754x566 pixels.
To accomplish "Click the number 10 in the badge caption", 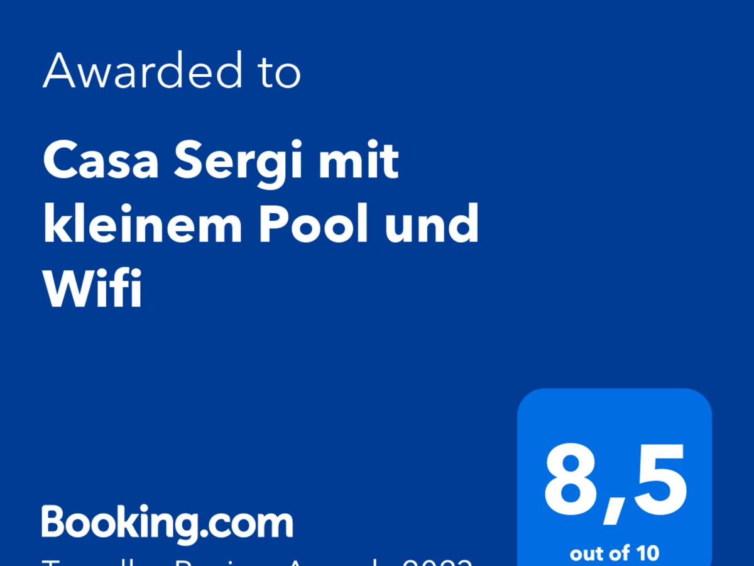I will [x=647, y=553].
